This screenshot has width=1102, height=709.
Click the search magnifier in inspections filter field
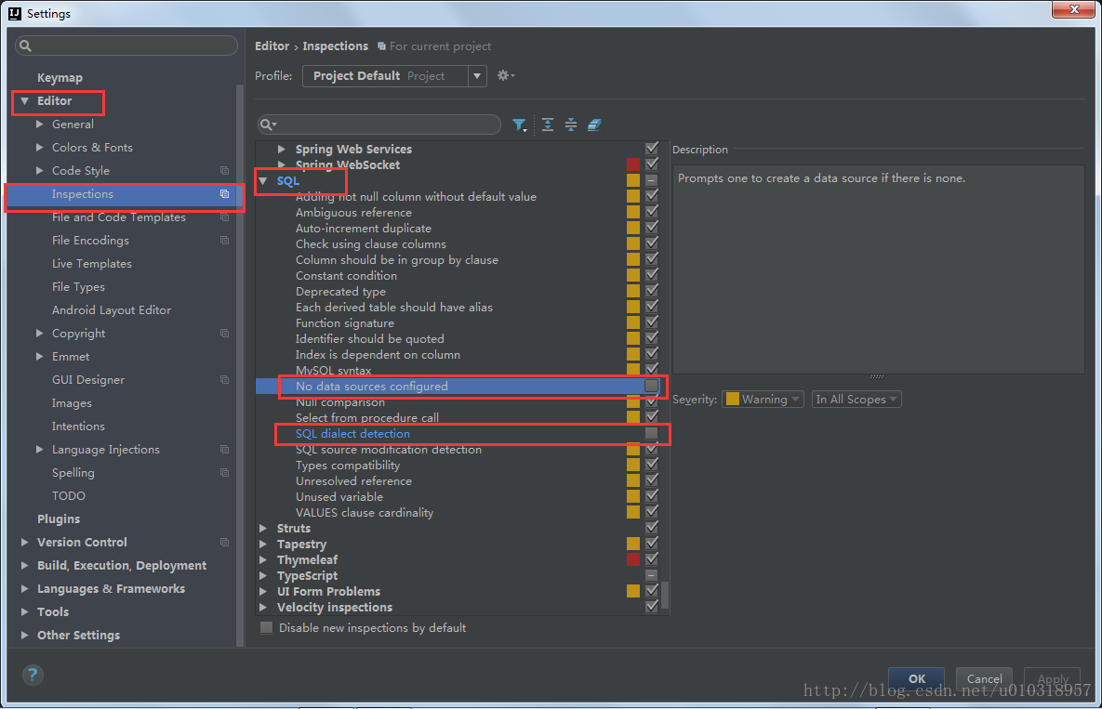click(268, 125)
